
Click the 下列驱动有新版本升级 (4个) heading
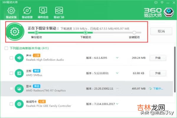point(29,48)
